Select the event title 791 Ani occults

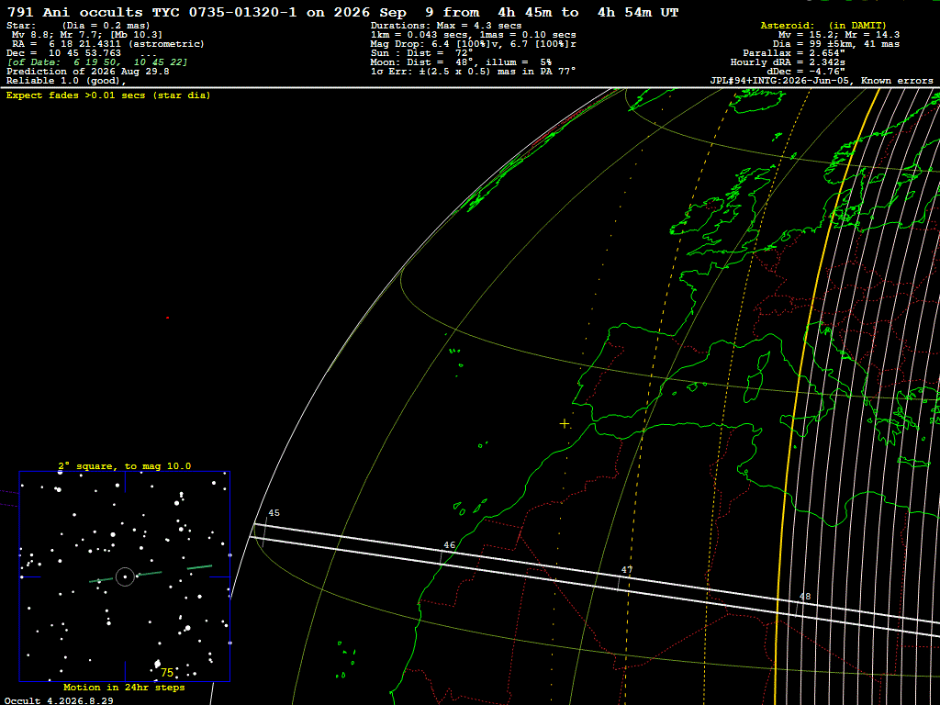click(x=75, y=12)
